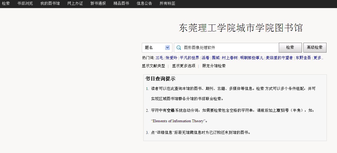Select hot keyword 围城
The height and width of the screenshot is (153, 337).
pos(216,58)
